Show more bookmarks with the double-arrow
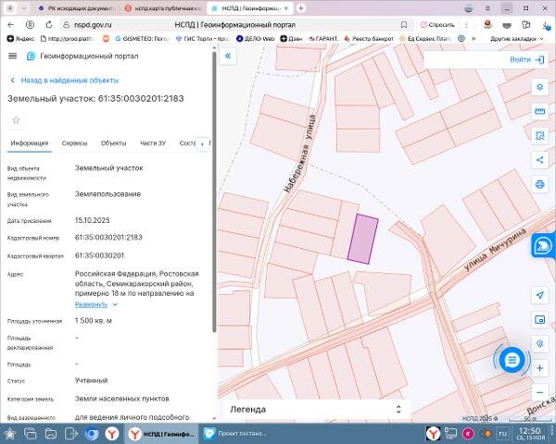The width and height of the screenshot is (556, 444). (474, 39)
